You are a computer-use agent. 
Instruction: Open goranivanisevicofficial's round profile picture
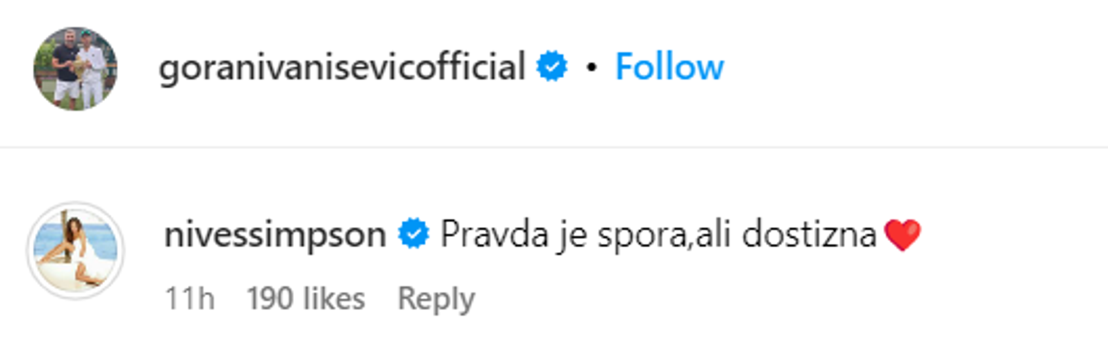76,69
